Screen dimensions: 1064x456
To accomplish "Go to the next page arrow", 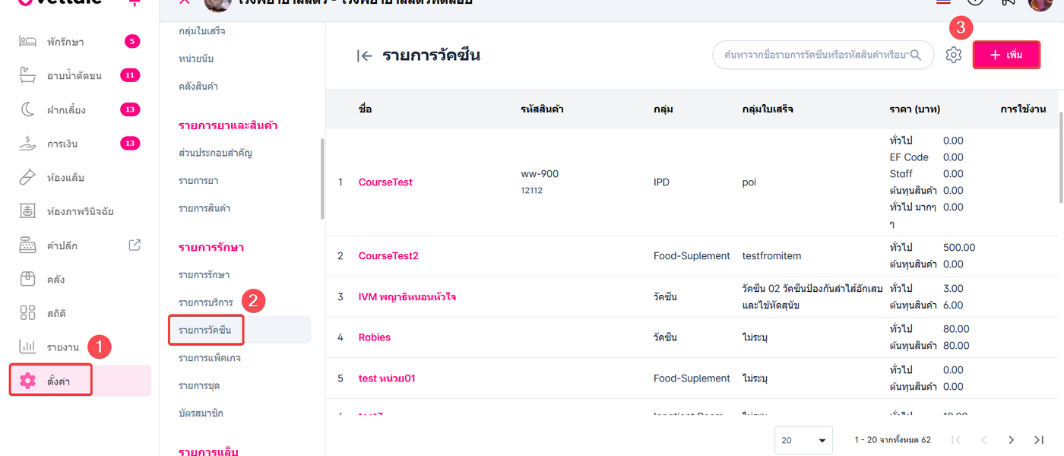I will click(x=1011, y=440).
